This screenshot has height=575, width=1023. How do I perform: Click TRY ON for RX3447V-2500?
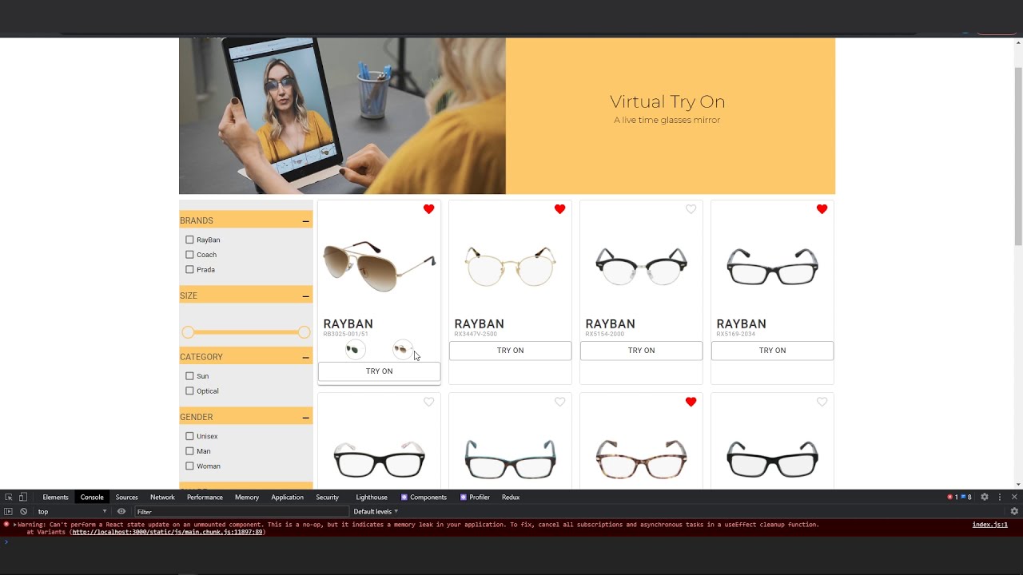[510, 351]
